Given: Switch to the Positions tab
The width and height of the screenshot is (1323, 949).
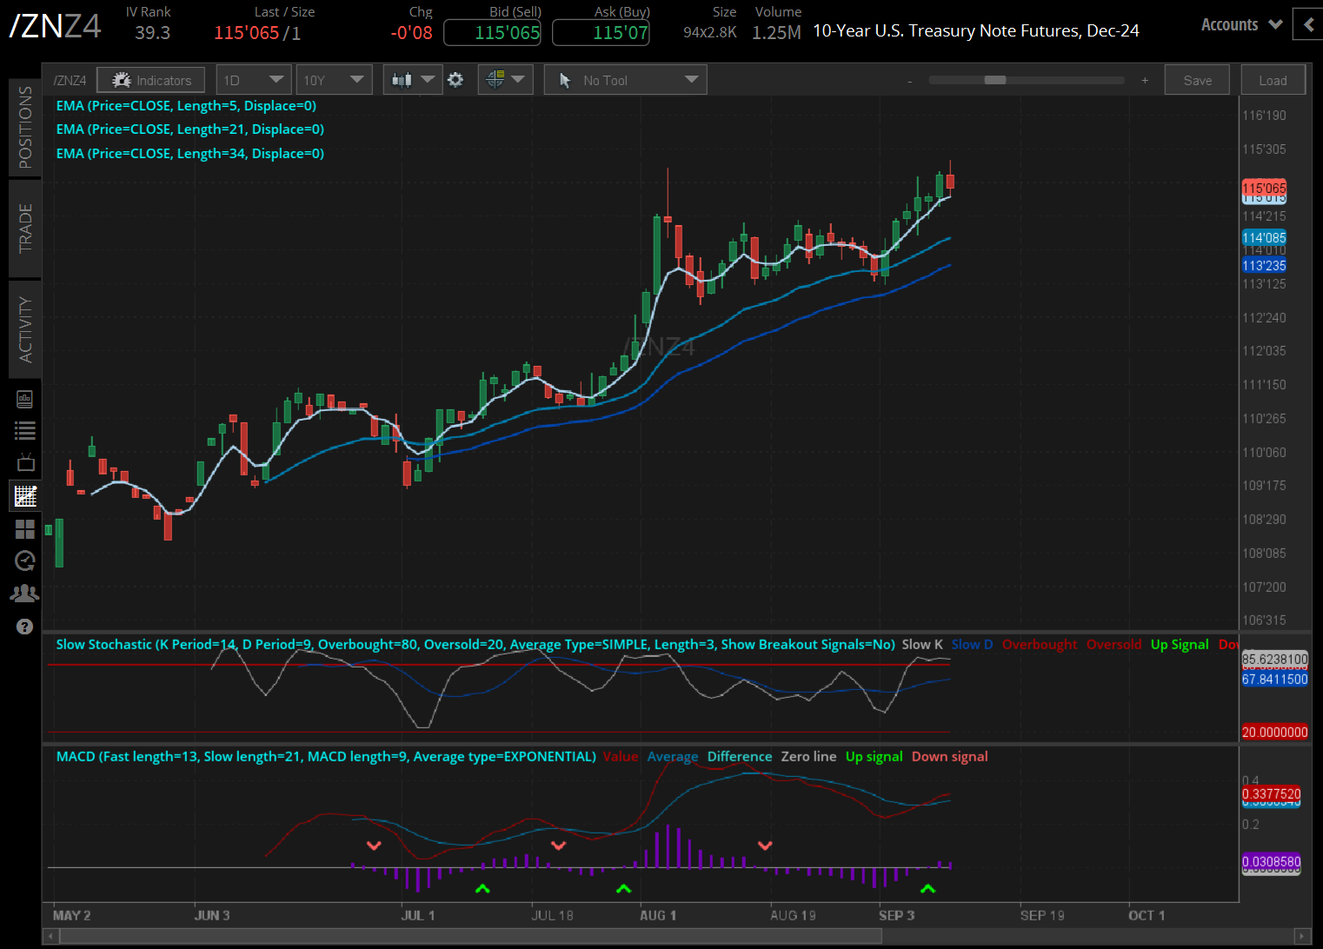Looking at the screenshot, I should (x=25, y=127).
